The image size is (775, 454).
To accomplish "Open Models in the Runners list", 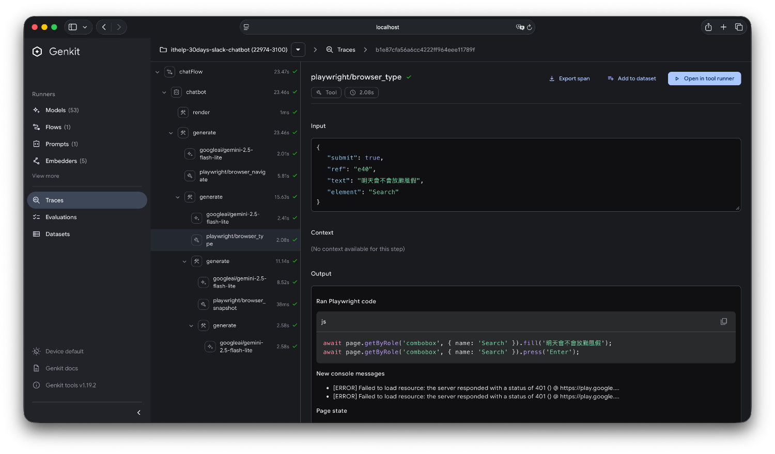I will pos(56,110).
